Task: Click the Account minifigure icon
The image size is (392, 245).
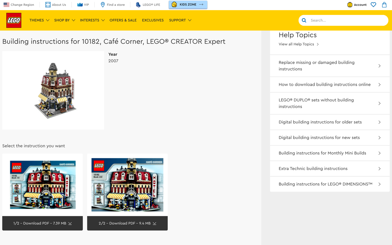Action: pyautogui.click(x=350, y=5)
